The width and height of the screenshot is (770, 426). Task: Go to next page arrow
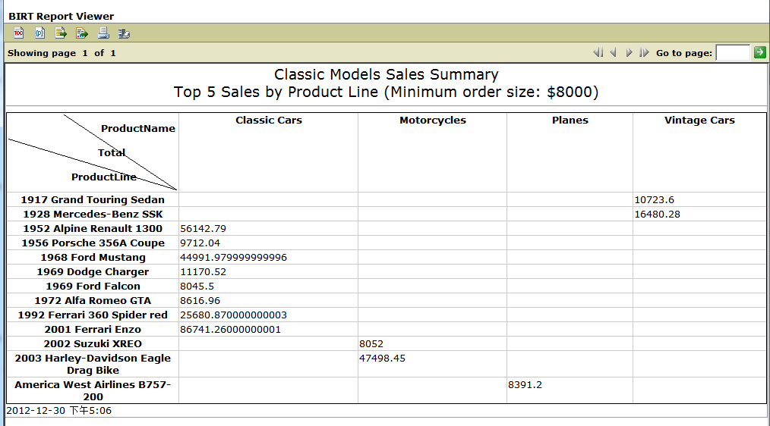pyautogui.click(x=629, y=52)
